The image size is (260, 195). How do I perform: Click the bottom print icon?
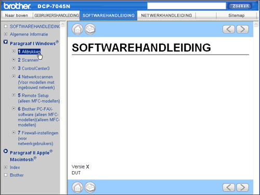pos(90,187)
